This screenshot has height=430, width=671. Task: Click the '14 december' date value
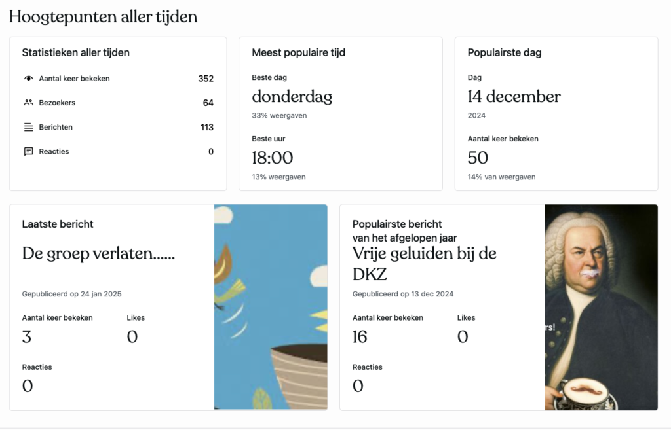[514, 97]
